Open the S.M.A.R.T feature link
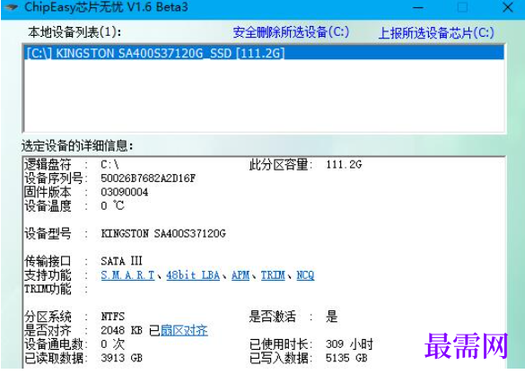Image resolution: width=525 pixels, height=374 pixels. point(127,275)
